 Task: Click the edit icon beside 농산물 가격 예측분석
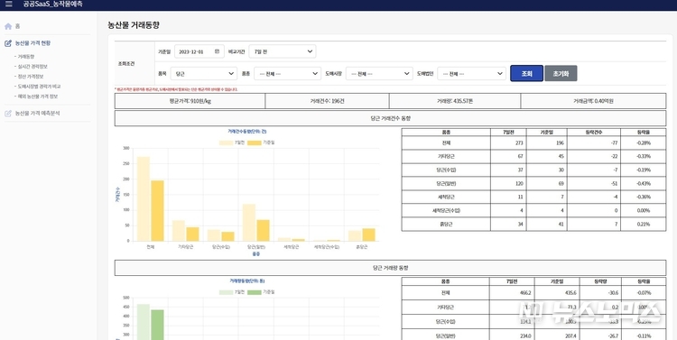click(8, 114)
